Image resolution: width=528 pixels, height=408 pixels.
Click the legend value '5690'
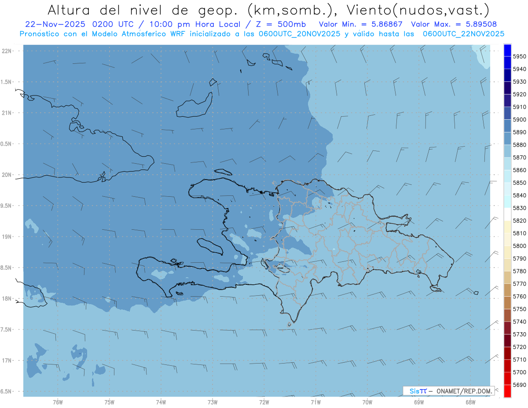519,385
